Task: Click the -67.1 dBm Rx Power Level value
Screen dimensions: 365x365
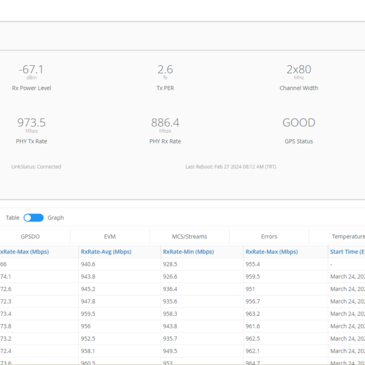Action: (x=31, y=69)
